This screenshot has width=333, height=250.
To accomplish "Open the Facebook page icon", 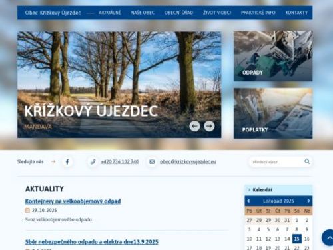I will pos(67,161).
